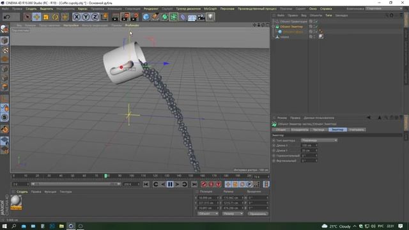
Task: Open the coordinate system icon next to Z
Action: tap(104, 17)
